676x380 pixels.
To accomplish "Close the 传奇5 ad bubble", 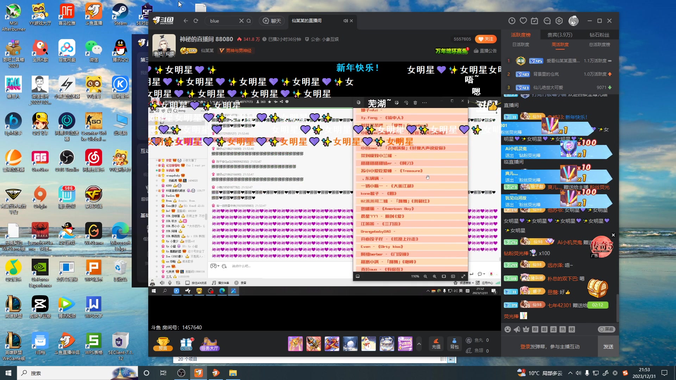I will 613,235.
